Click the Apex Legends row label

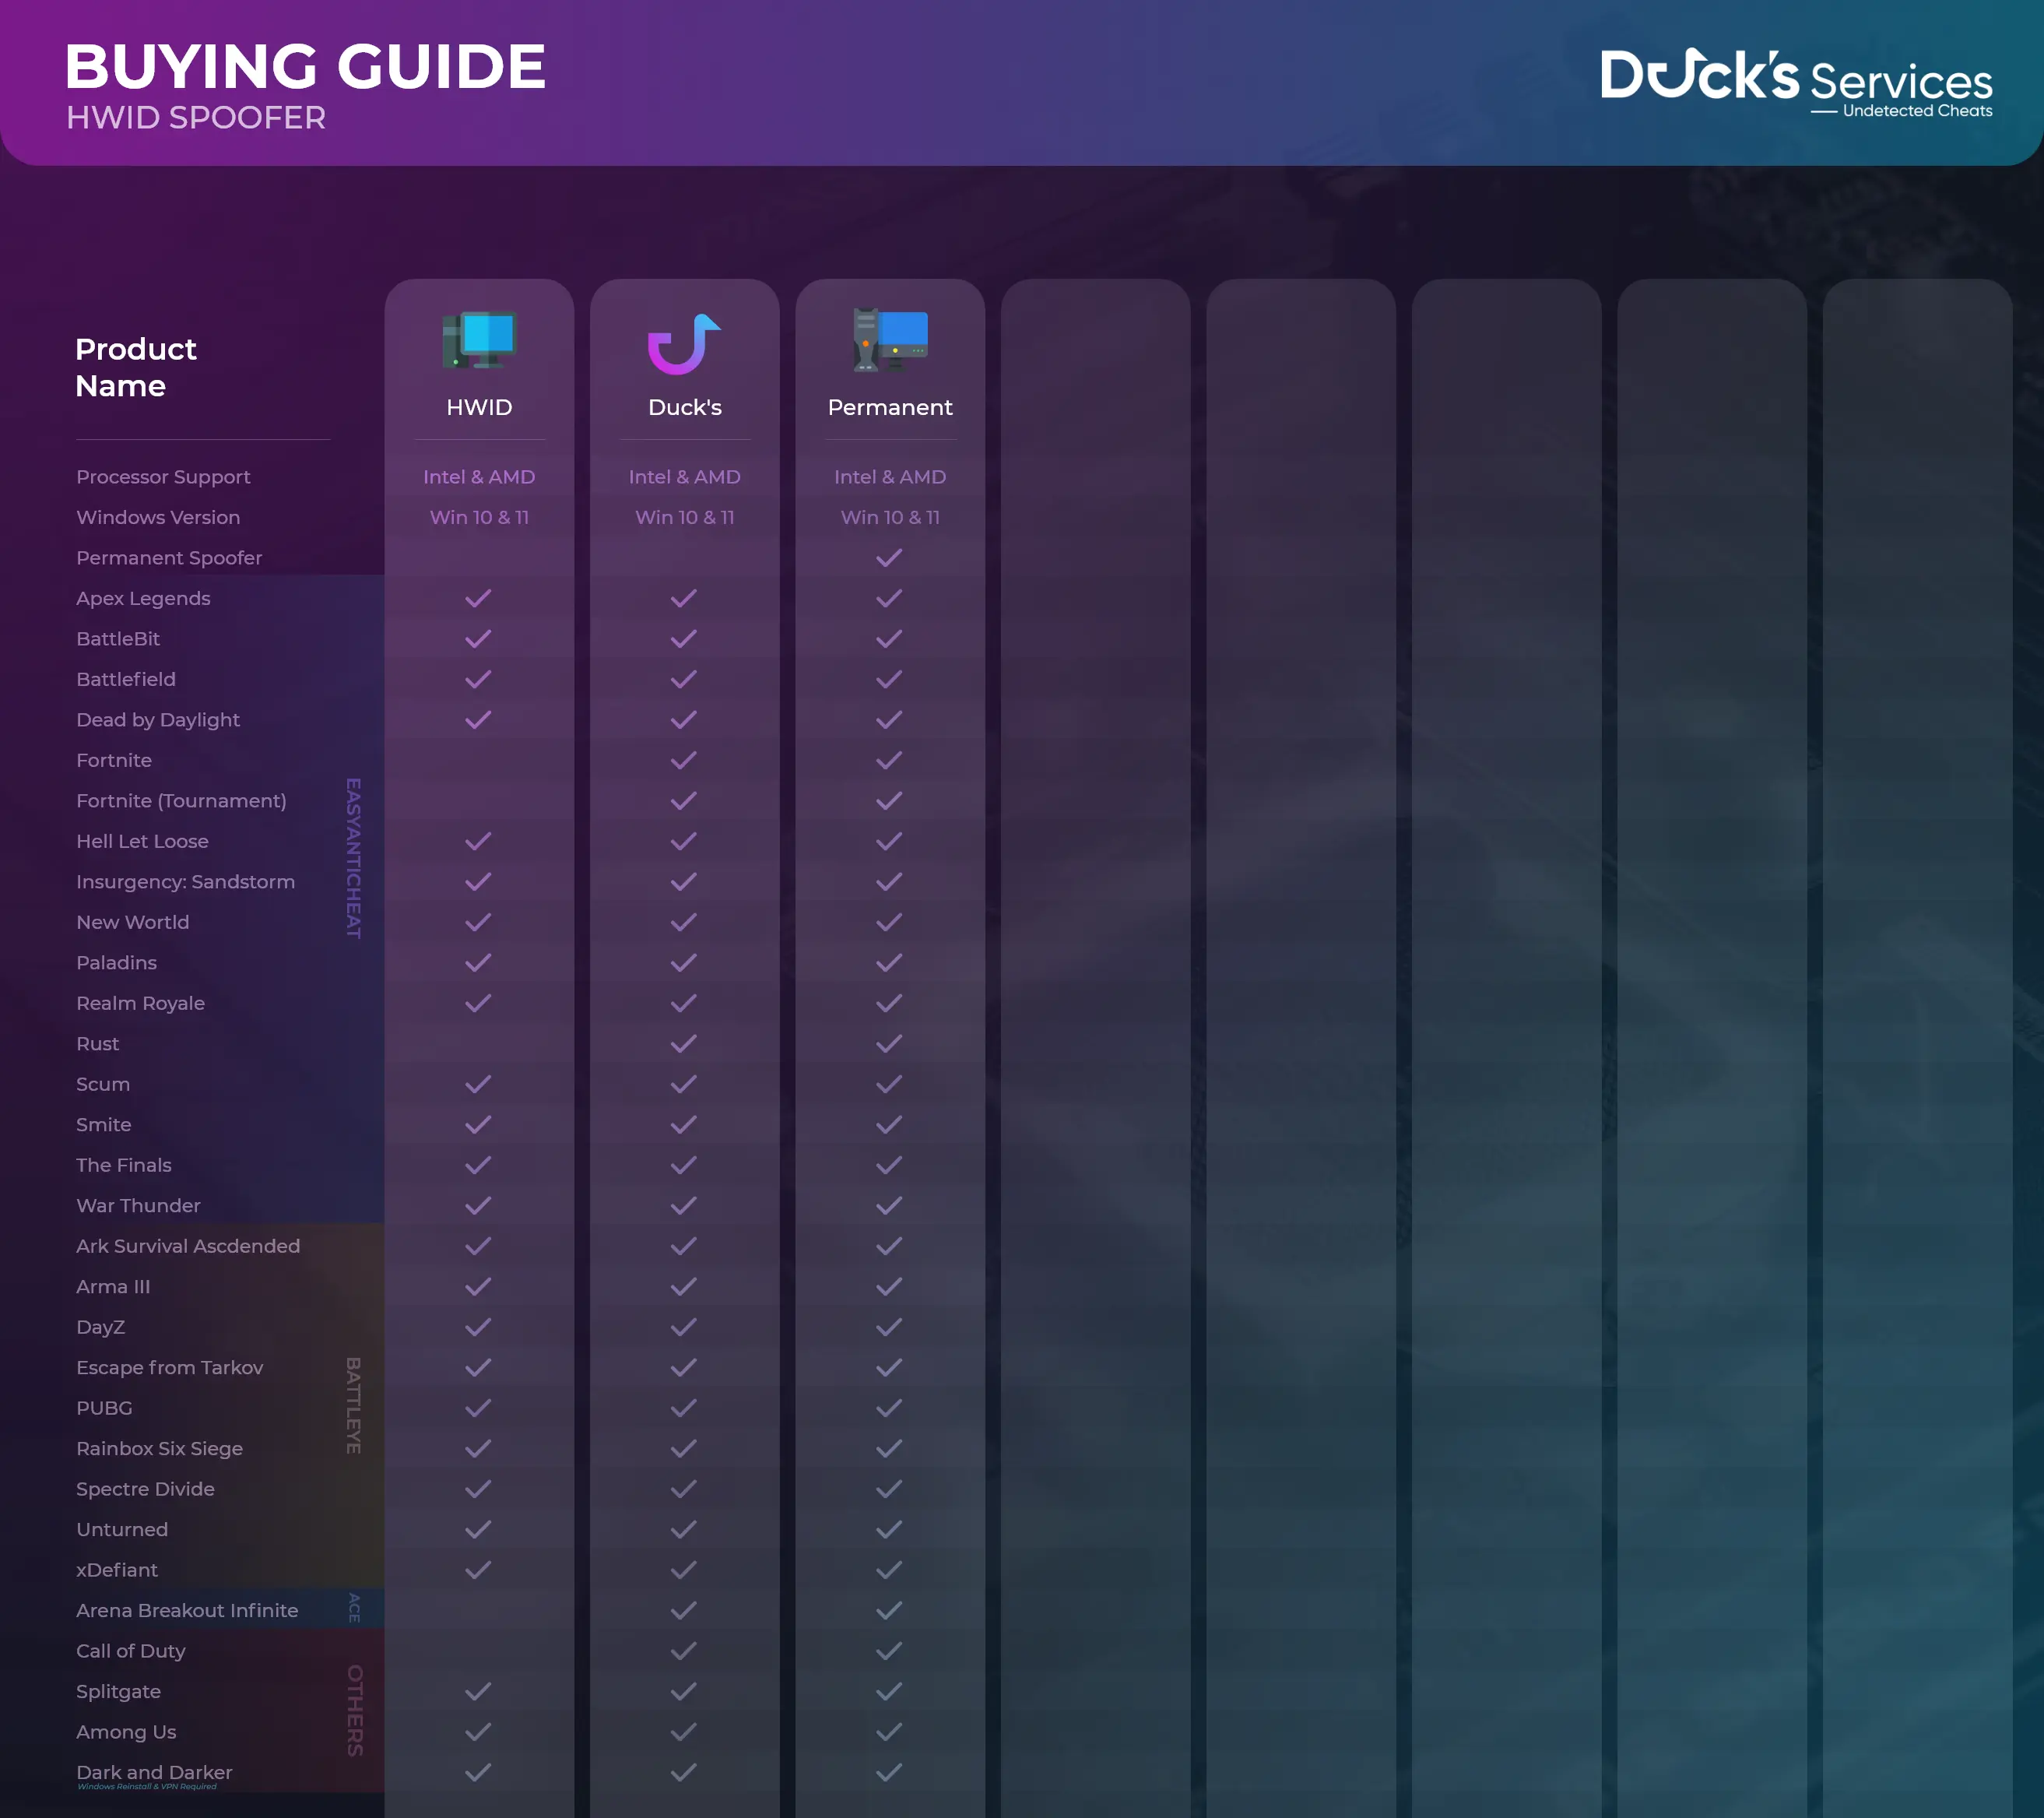tap(143, 598)
